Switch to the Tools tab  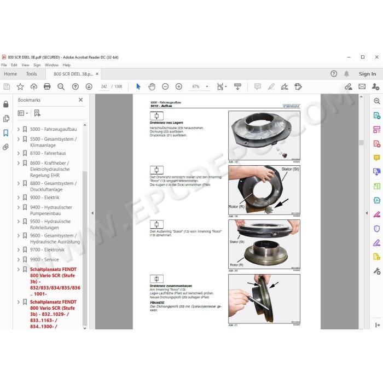pyautogui.click(x=32, y=74)
